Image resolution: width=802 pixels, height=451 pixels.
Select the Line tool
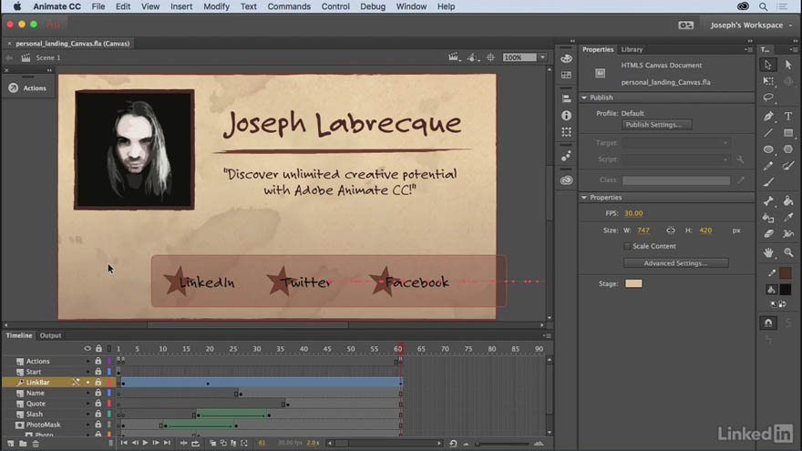pos(768,133)
